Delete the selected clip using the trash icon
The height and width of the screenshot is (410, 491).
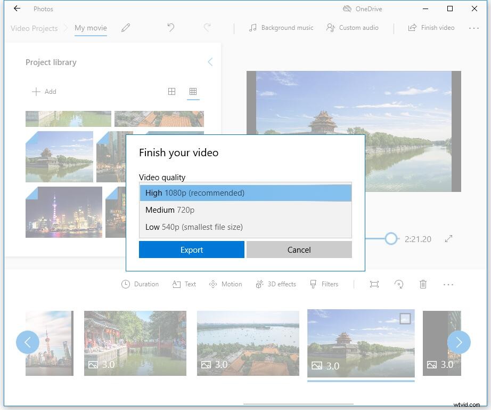(423, 284)
